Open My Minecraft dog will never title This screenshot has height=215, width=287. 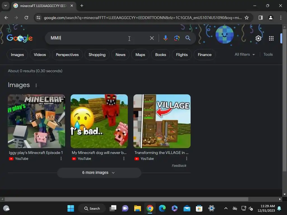[x=99, y=153]
